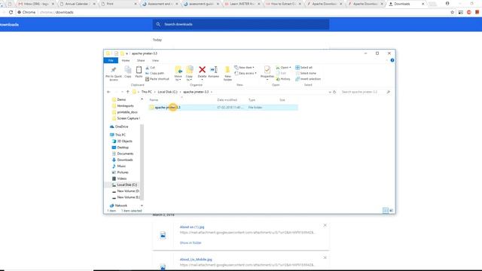Click Pin to Quick access icon

point(114,70)
